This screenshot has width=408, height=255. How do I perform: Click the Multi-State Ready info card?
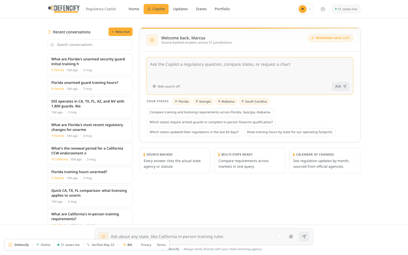click(250, 161)
